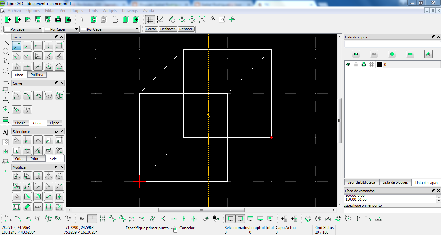
Task: Select the two-point line tool
Action: pyautogui.click(x=17, y=46)
